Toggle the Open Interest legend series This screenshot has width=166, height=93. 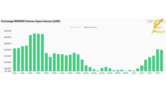(91, 27)
